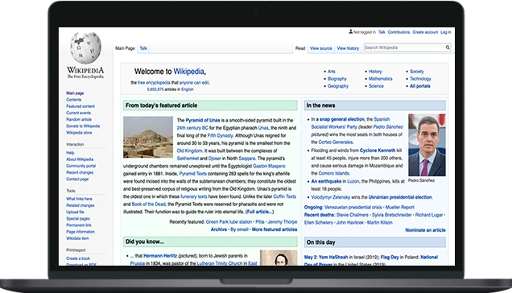
Task: Open the Society portal link
Action: tap(417, 71)
